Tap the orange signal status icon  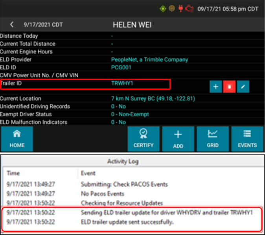click(171, 9)
